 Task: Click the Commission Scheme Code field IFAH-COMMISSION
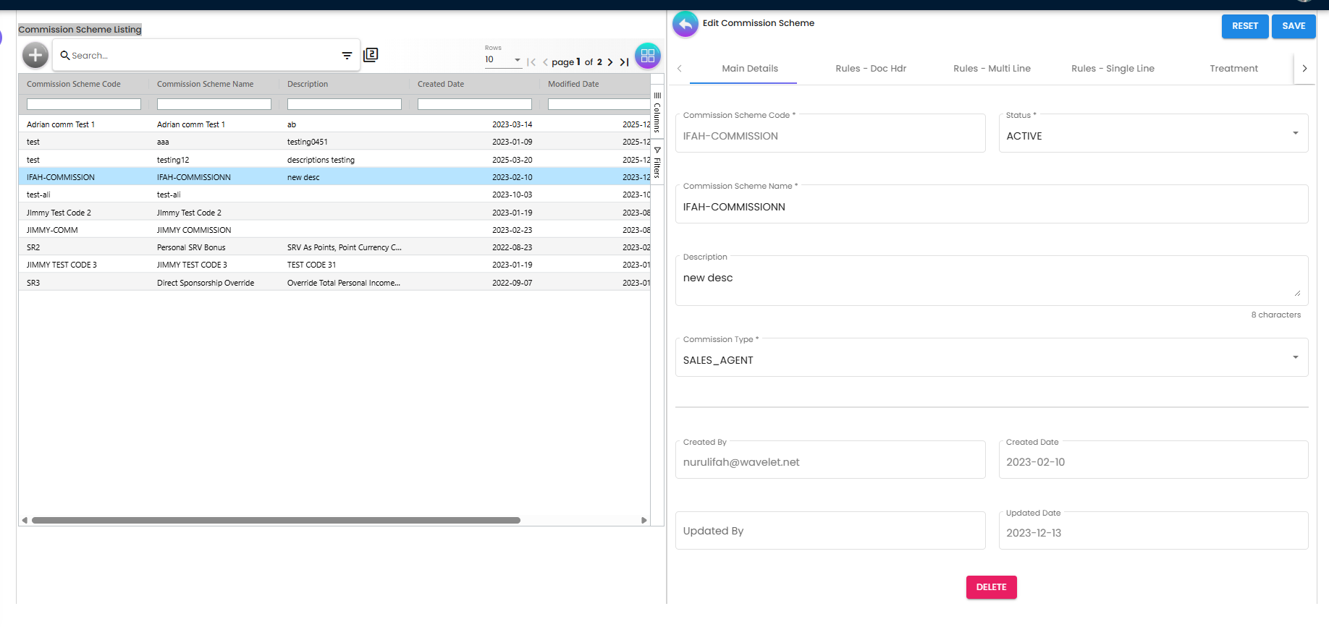click(830, 135)
